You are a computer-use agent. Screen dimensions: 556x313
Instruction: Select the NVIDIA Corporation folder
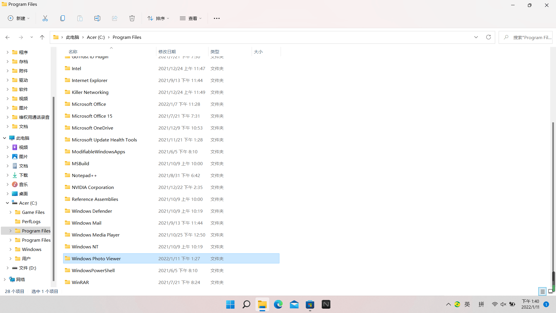coord(171,187)
